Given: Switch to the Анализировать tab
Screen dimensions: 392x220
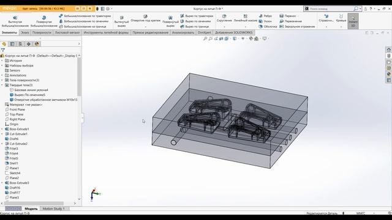Looking at the screenshot, I should click(x=183, y=32).
